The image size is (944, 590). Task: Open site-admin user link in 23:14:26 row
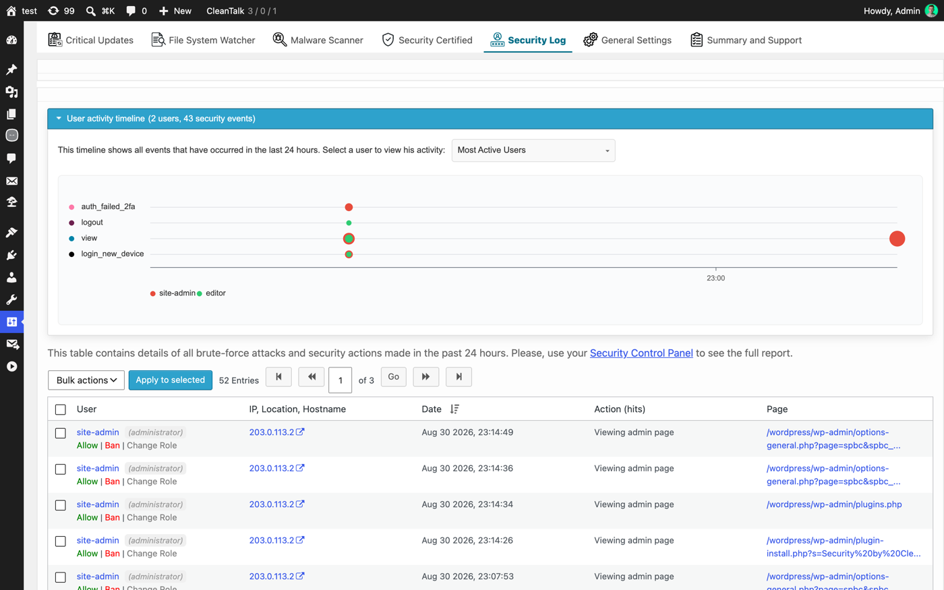tap(98, 540)
